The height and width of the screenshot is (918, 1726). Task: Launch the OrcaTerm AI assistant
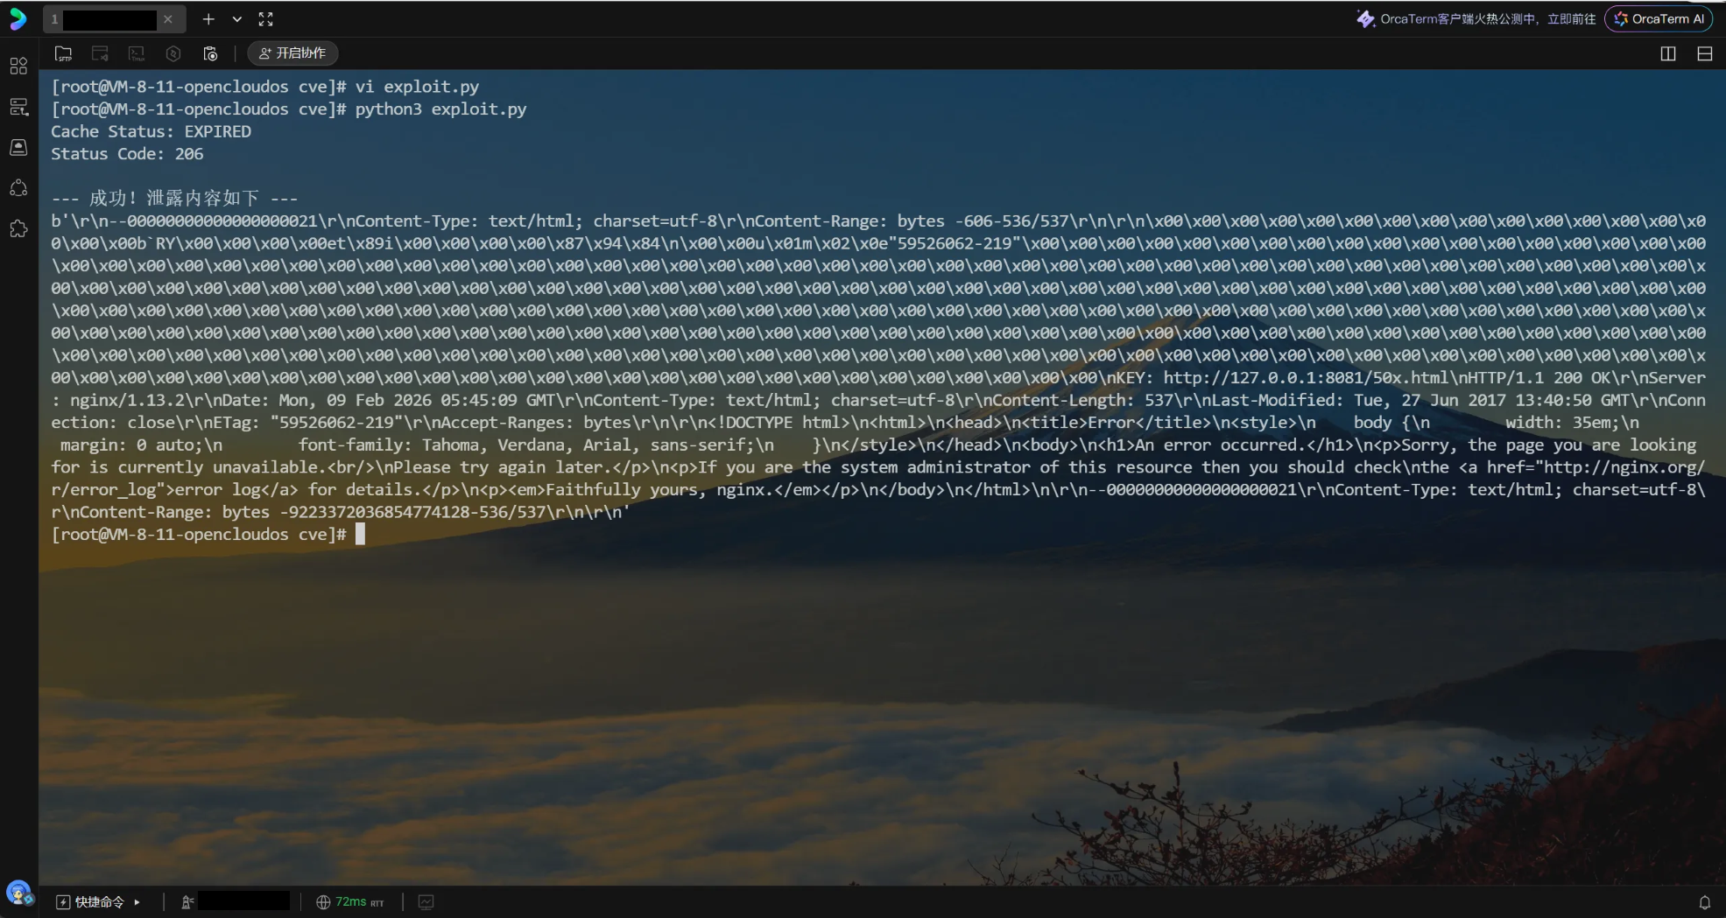(1659, 19)
